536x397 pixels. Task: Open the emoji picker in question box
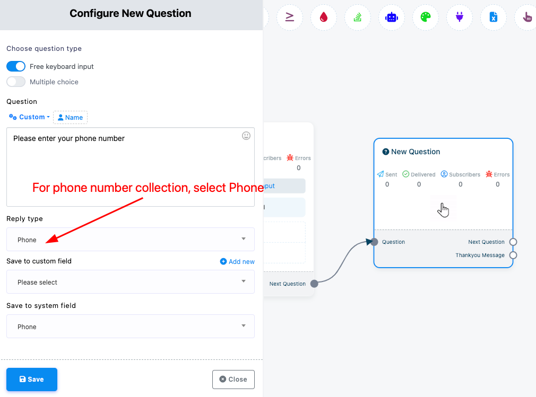pos(246,136)
